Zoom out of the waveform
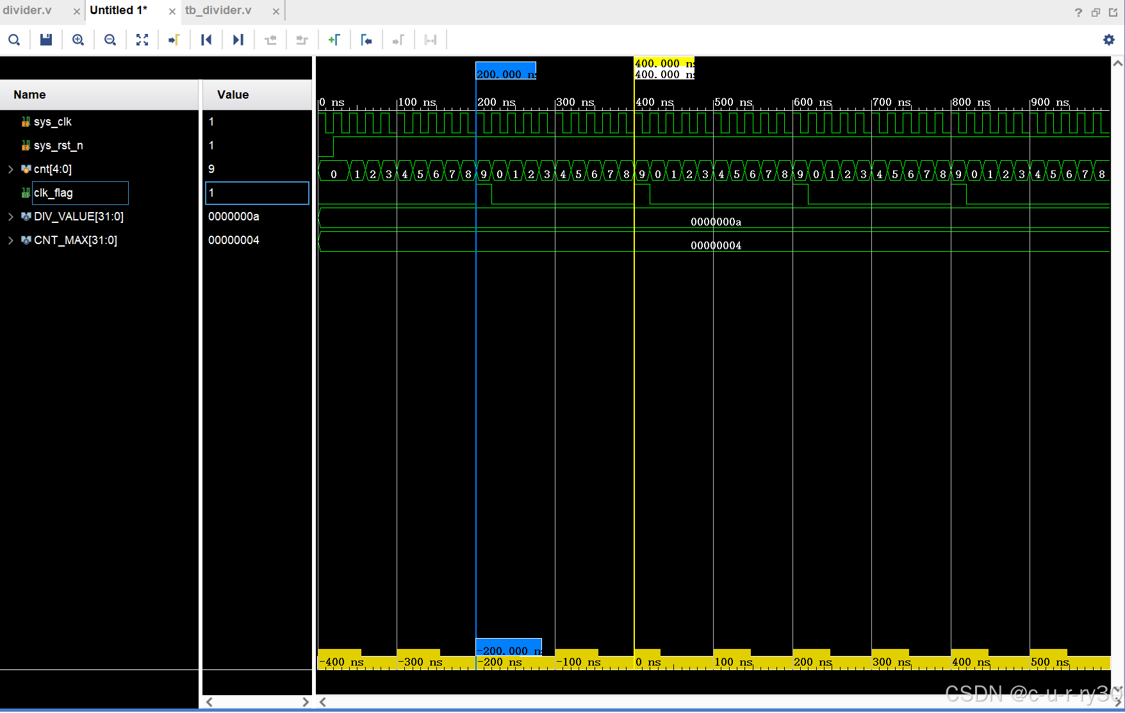Image resolution: width=1125 pixels, height=713 pixels. [110, 40]
